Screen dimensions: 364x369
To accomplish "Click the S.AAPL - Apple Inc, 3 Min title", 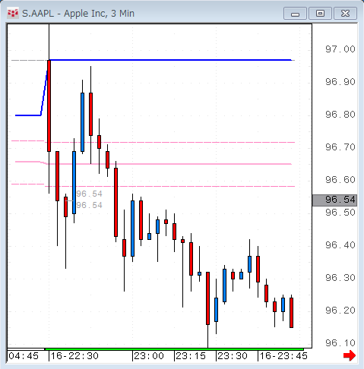I will click(78, 14).
